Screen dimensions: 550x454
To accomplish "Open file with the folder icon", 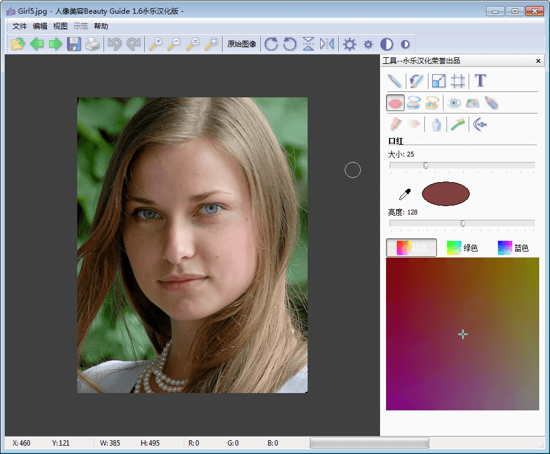I will coord(18,44).
